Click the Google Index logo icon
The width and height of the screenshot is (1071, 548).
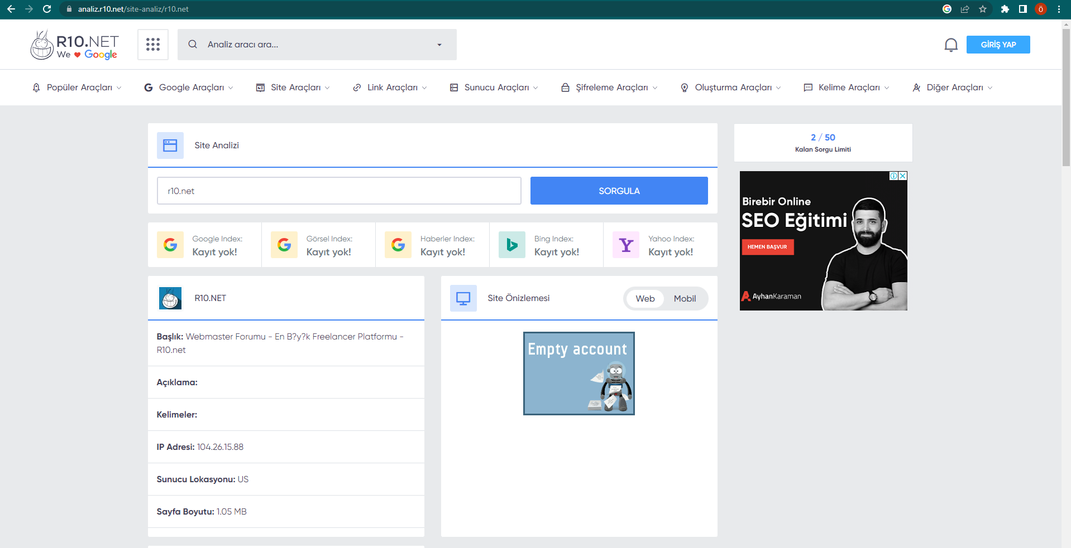pos(170,245)
